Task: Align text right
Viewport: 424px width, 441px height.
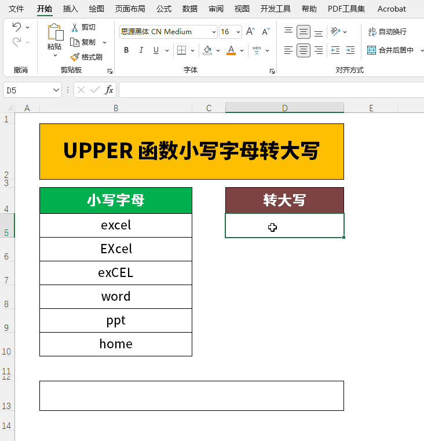Action: tap(319, 50)
